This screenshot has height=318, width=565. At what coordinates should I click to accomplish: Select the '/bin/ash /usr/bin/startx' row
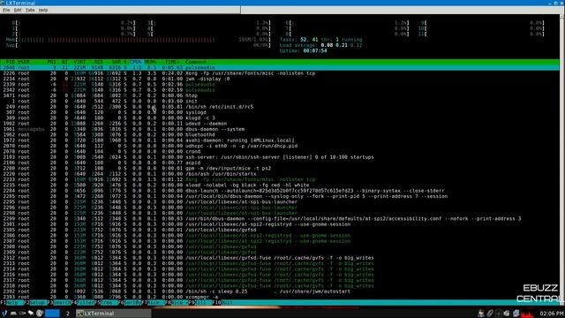pos(280,174)
